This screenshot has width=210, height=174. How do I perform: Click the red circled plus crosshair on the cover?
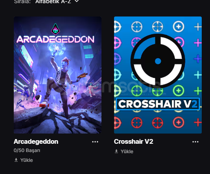(179, 123)
